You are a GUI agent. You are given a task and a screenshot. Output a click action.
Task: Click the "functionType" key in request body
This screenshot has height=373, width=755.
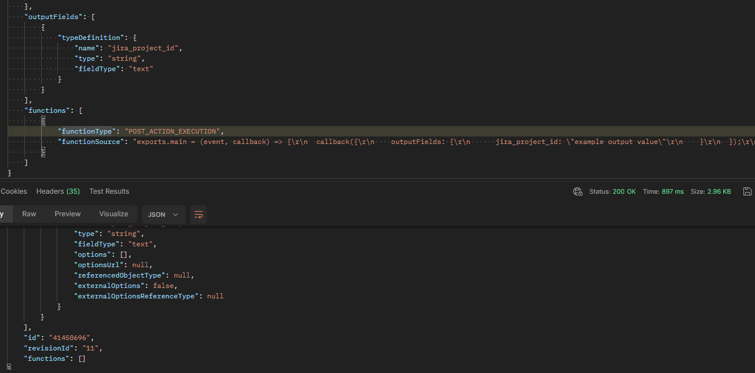point(87,131)
